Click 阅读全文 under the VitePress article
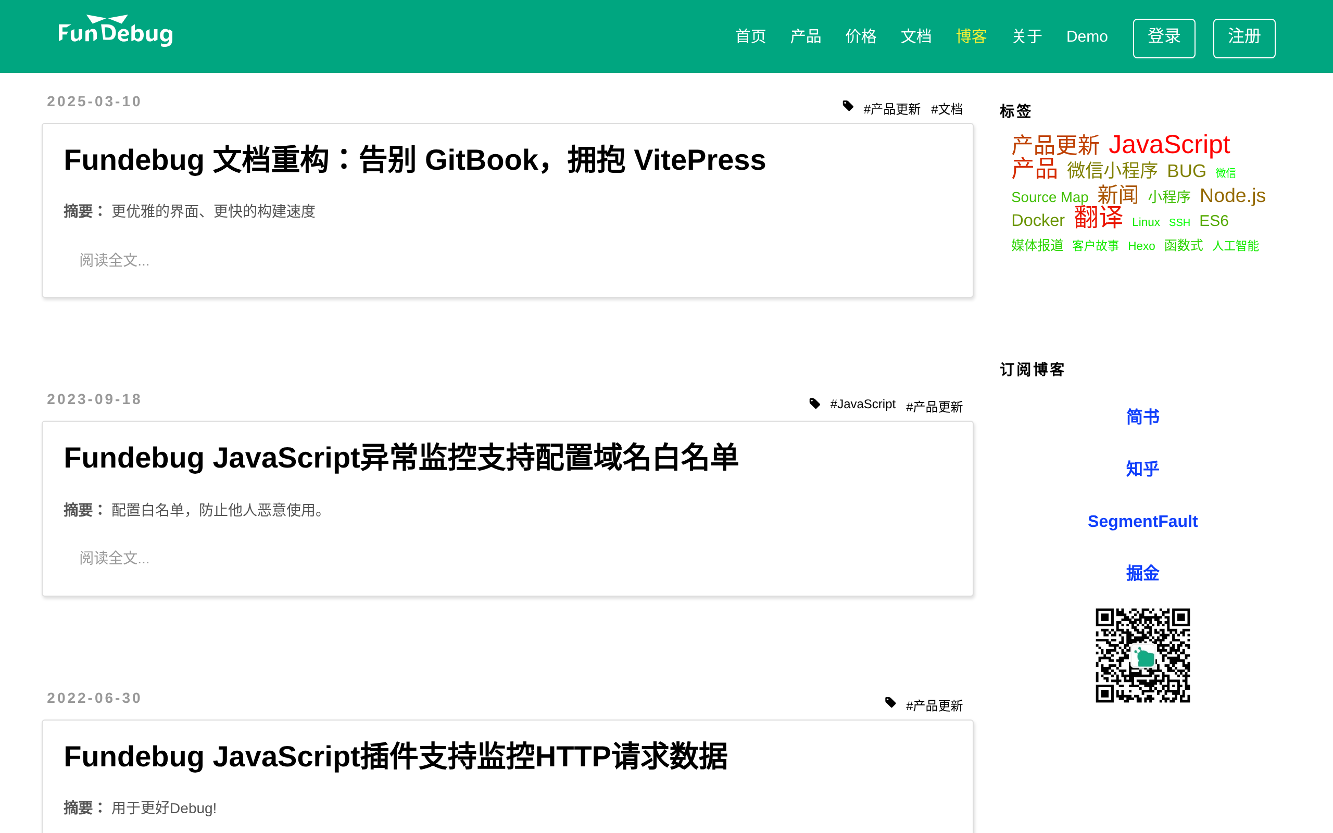 coord(115,260)
